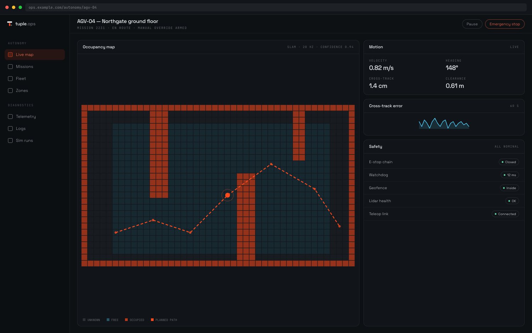
Task: Click the heading value 148°
Action: (452, 68)
